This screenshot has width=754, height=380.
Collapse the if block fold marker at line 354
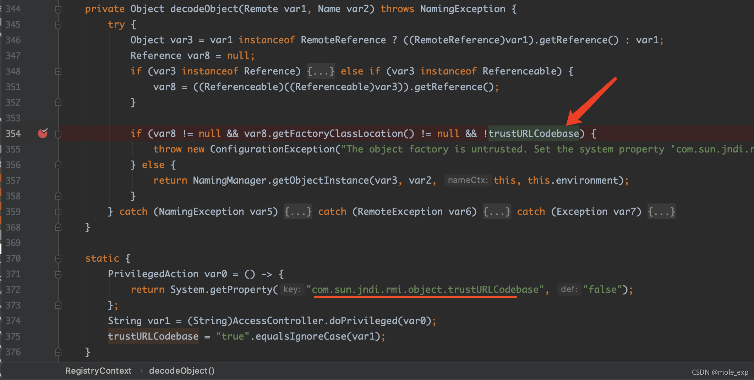click(x=58, y=134)
